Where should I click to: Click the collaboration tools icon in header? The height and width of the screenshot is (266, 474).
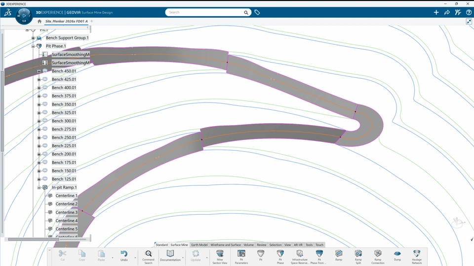(x=458, y=12)
